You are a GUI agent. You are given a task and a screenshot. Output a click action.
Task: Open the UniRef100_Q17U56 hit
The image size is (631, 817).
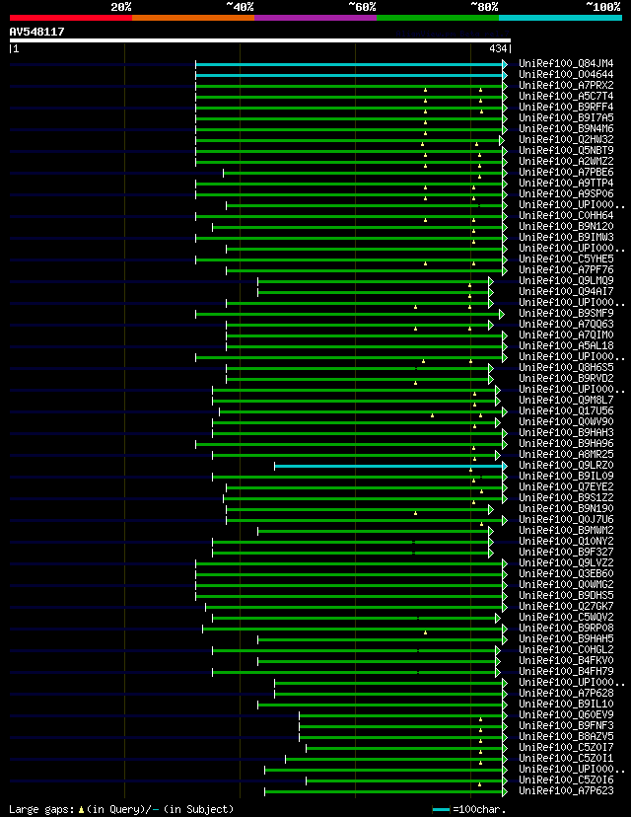coord(566,411)
